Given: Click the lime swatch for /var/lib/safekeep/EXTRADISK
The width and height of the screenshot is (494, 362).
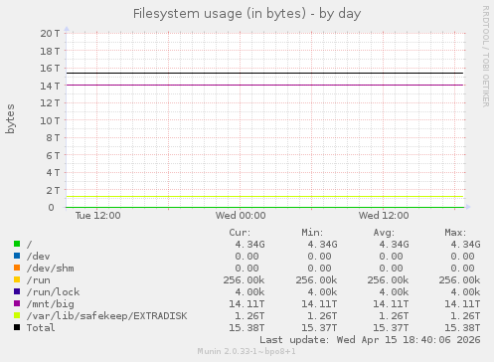Looking at the screenshot, I should point(17,315).
